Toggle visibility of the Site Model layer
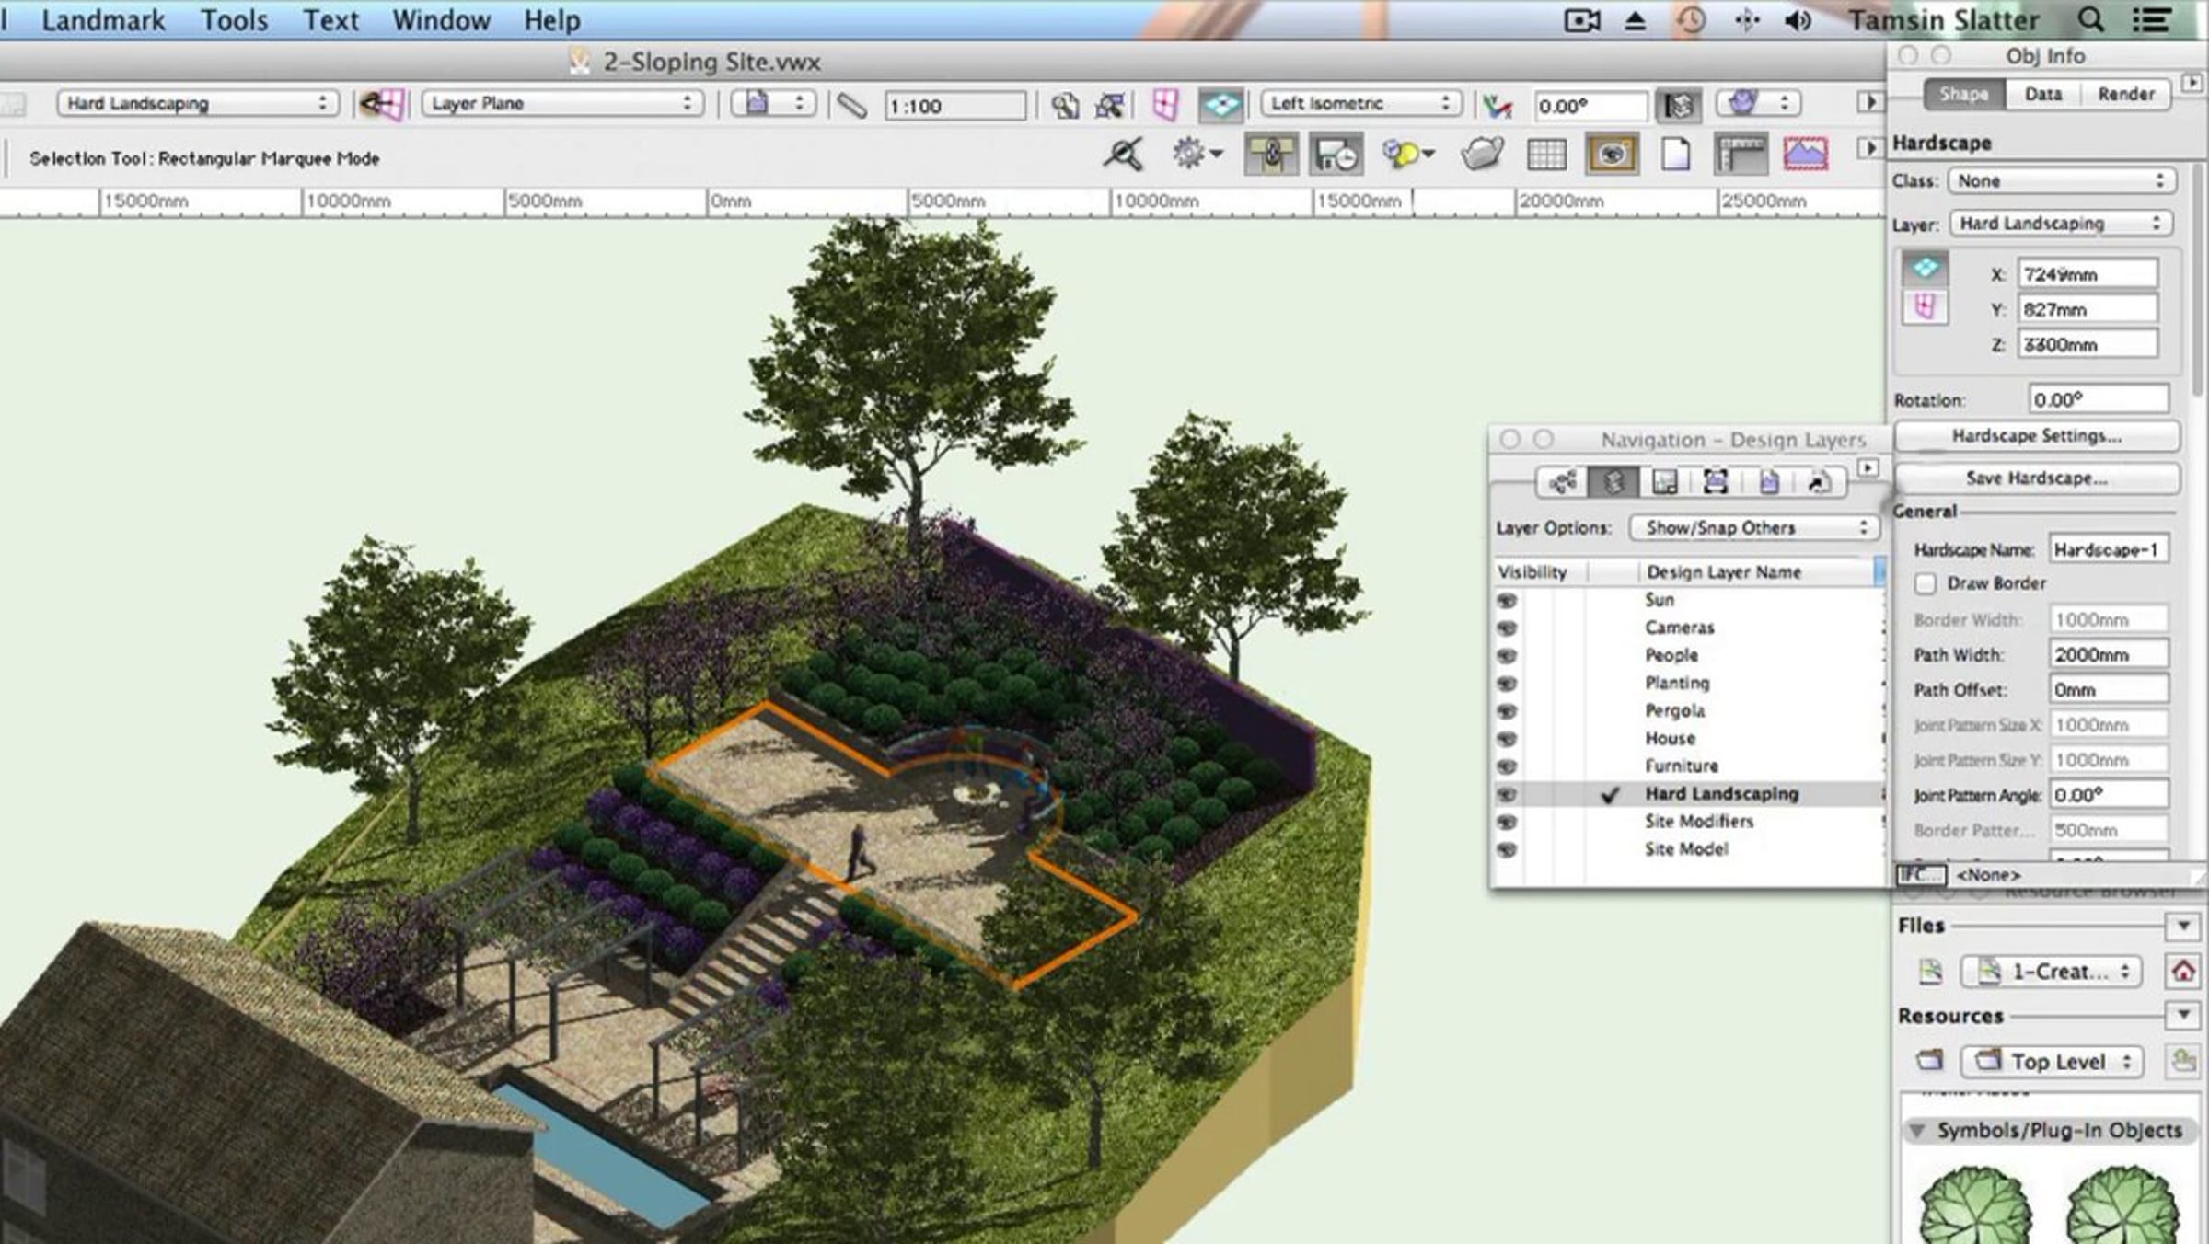The height and width of the screenshot is (1244, 2209). [1507, 849]
